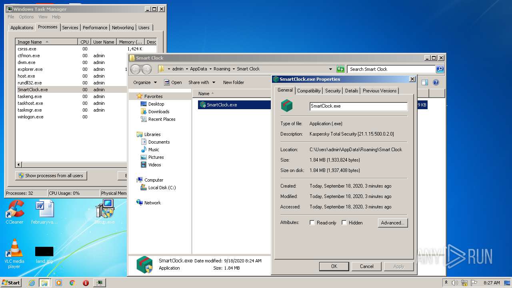
Task: Sort processes by Image Name column
Action: (x=46, y=42)
